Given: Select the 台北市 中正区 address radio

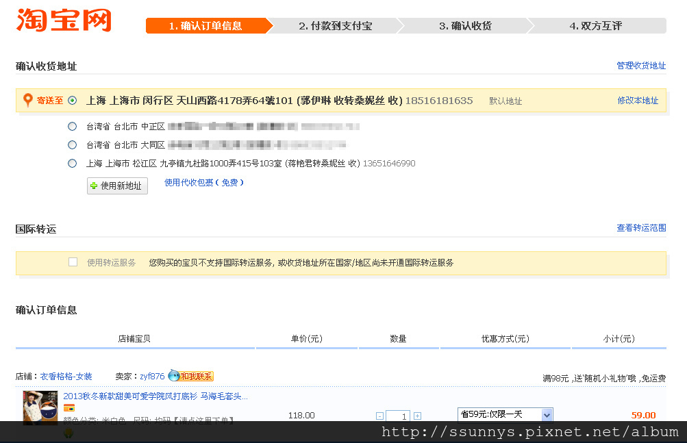Looking at the screenshot, I should tap(73, 127).
